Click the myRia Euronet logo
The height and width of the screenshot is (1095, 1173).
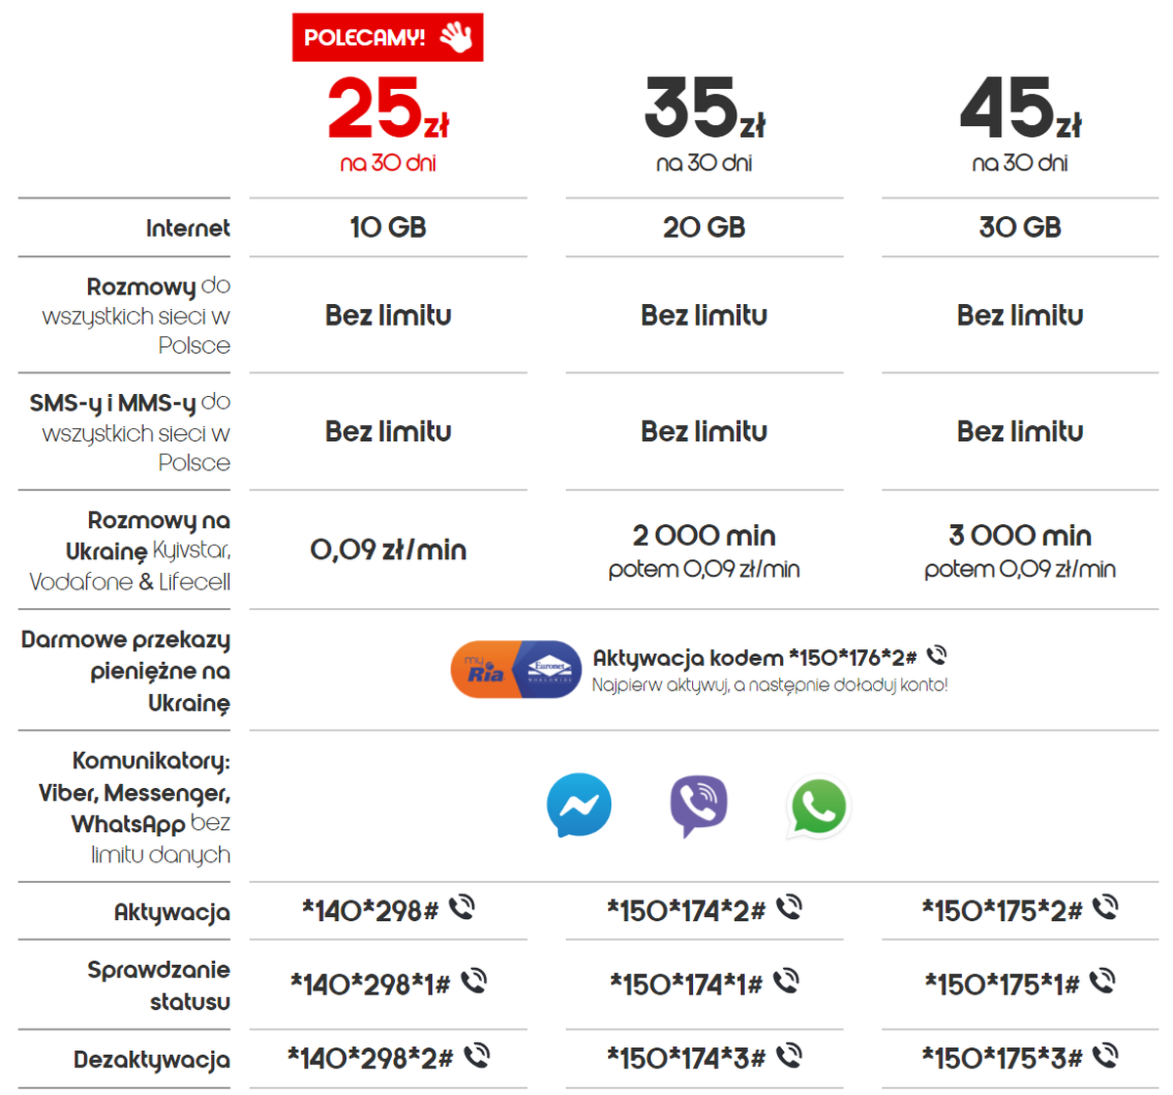(x=516, y=670)
